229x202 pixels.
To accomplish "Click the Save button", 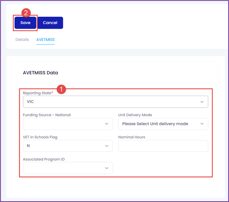I will (25, 23).
